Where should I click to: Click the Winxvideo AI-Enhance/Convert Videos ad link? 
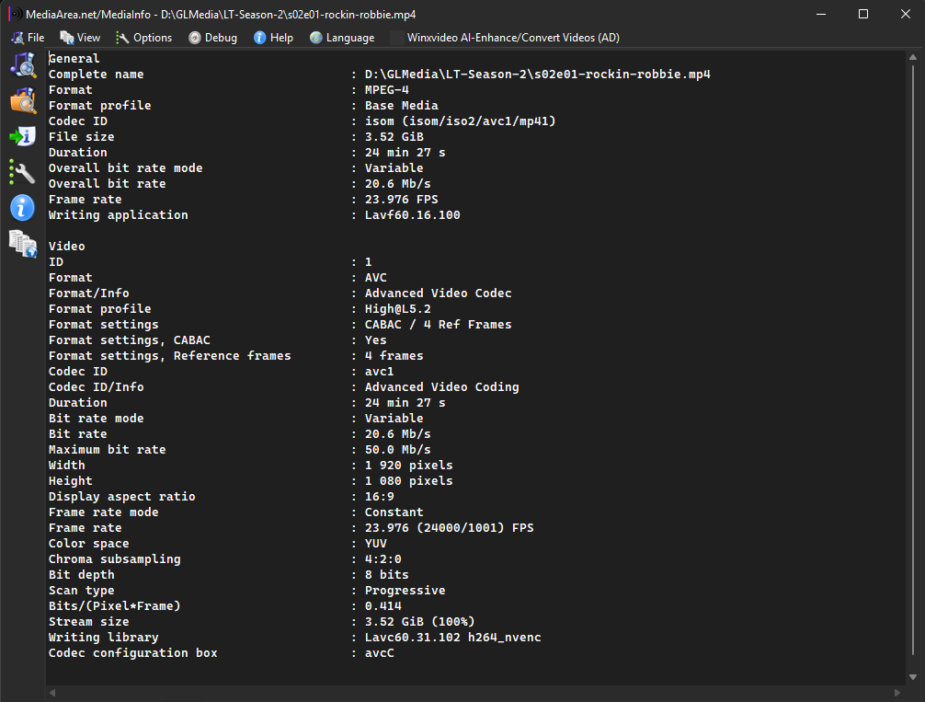coord(513,38)
